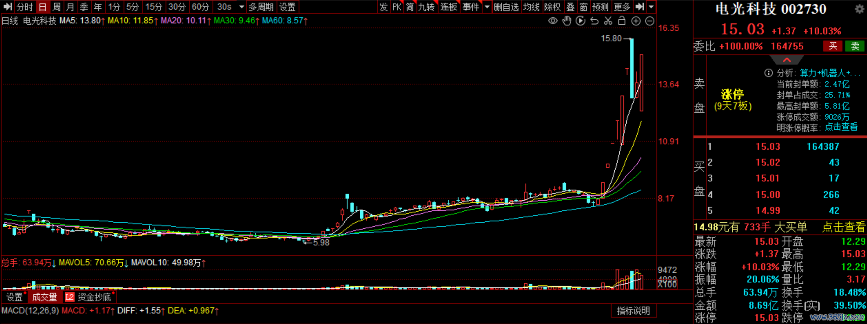Open the gear settings beside 电光科技 002730
867x324 pixels.
(859, 9)
